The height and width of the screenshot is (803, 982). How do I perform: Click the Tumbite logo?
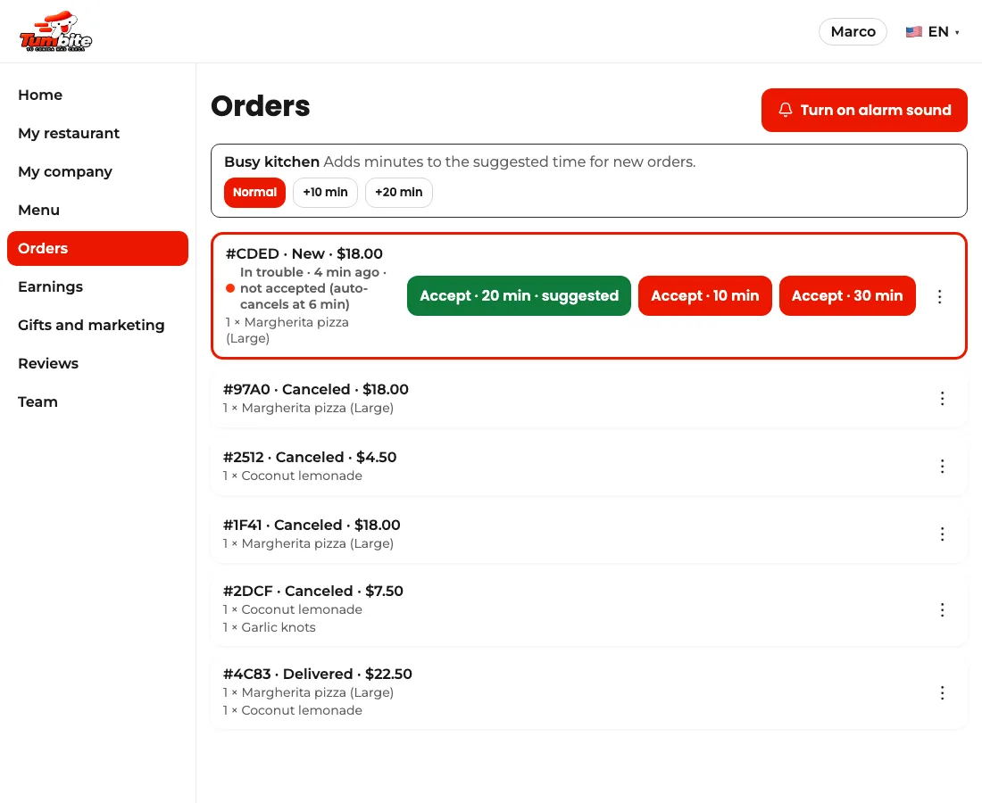pos(55,31)
